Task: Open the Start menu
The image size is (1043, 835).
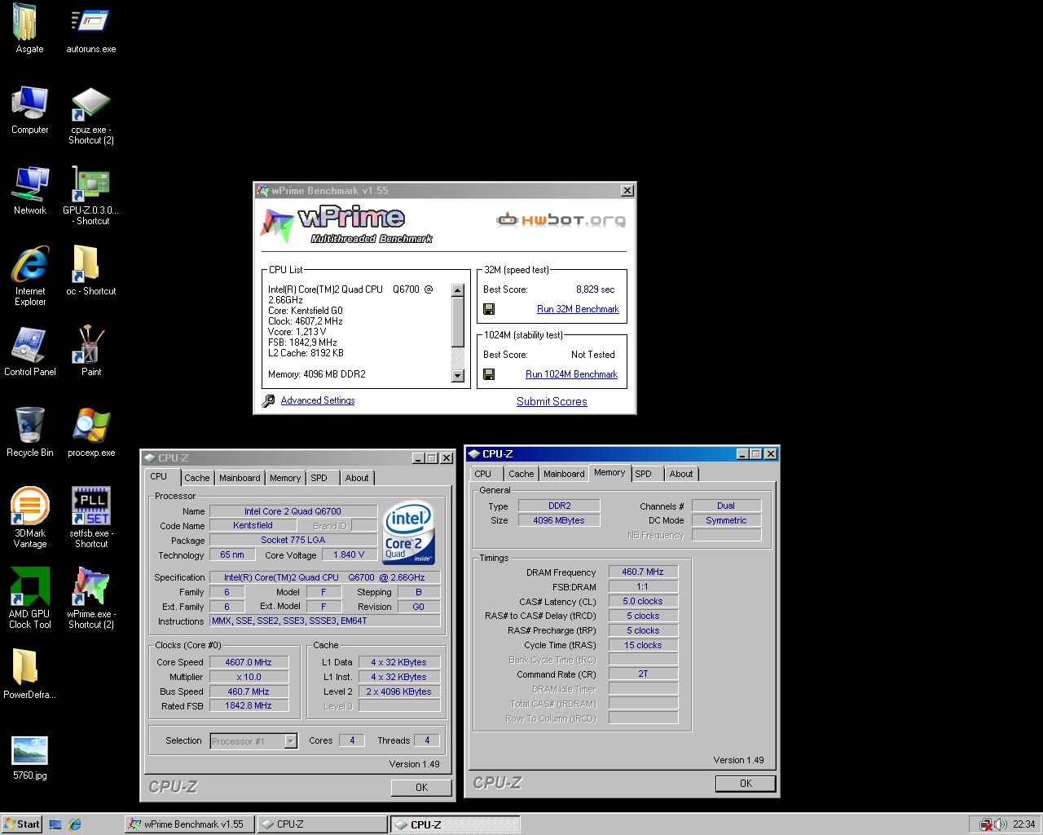Action: click(22, 824)
